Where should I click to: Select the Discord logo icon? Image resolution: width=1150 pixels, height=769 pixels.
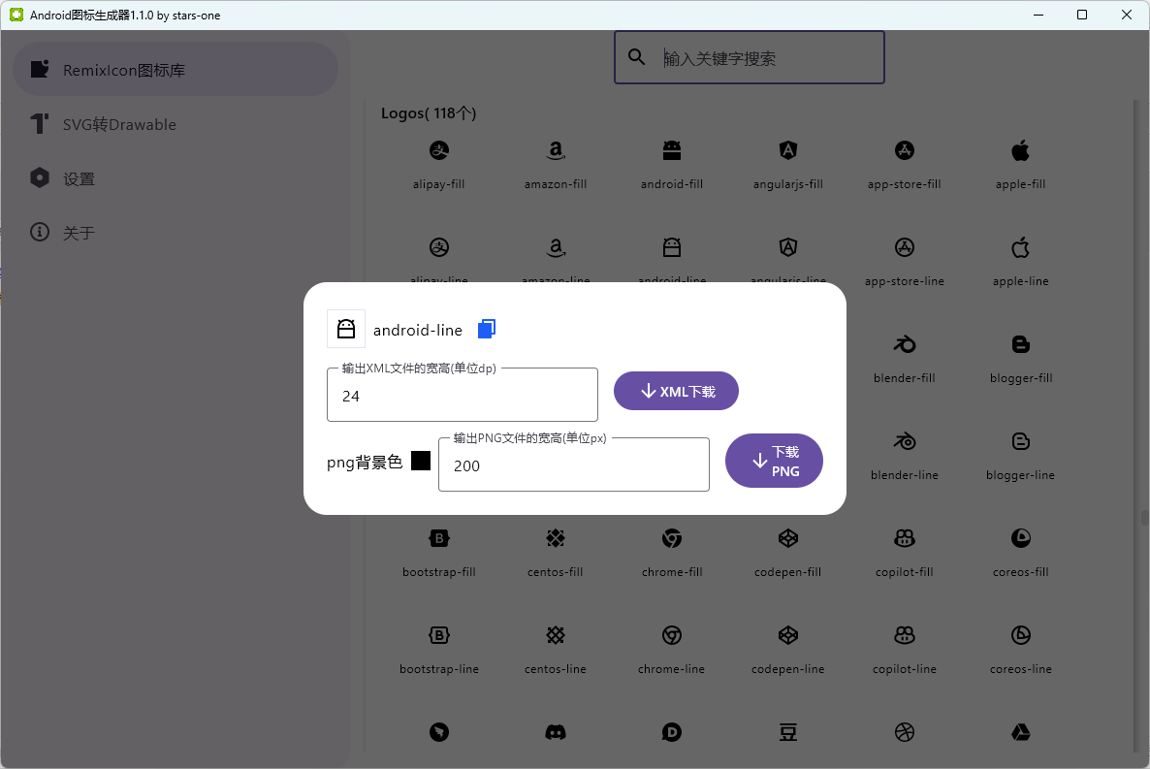(x=556, y=731)
